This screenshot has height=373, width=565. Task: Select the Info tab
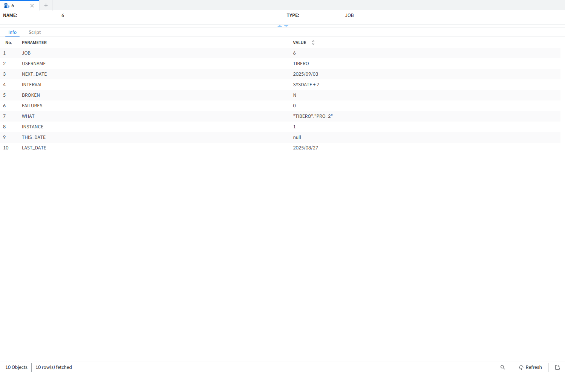click(12, 32)
